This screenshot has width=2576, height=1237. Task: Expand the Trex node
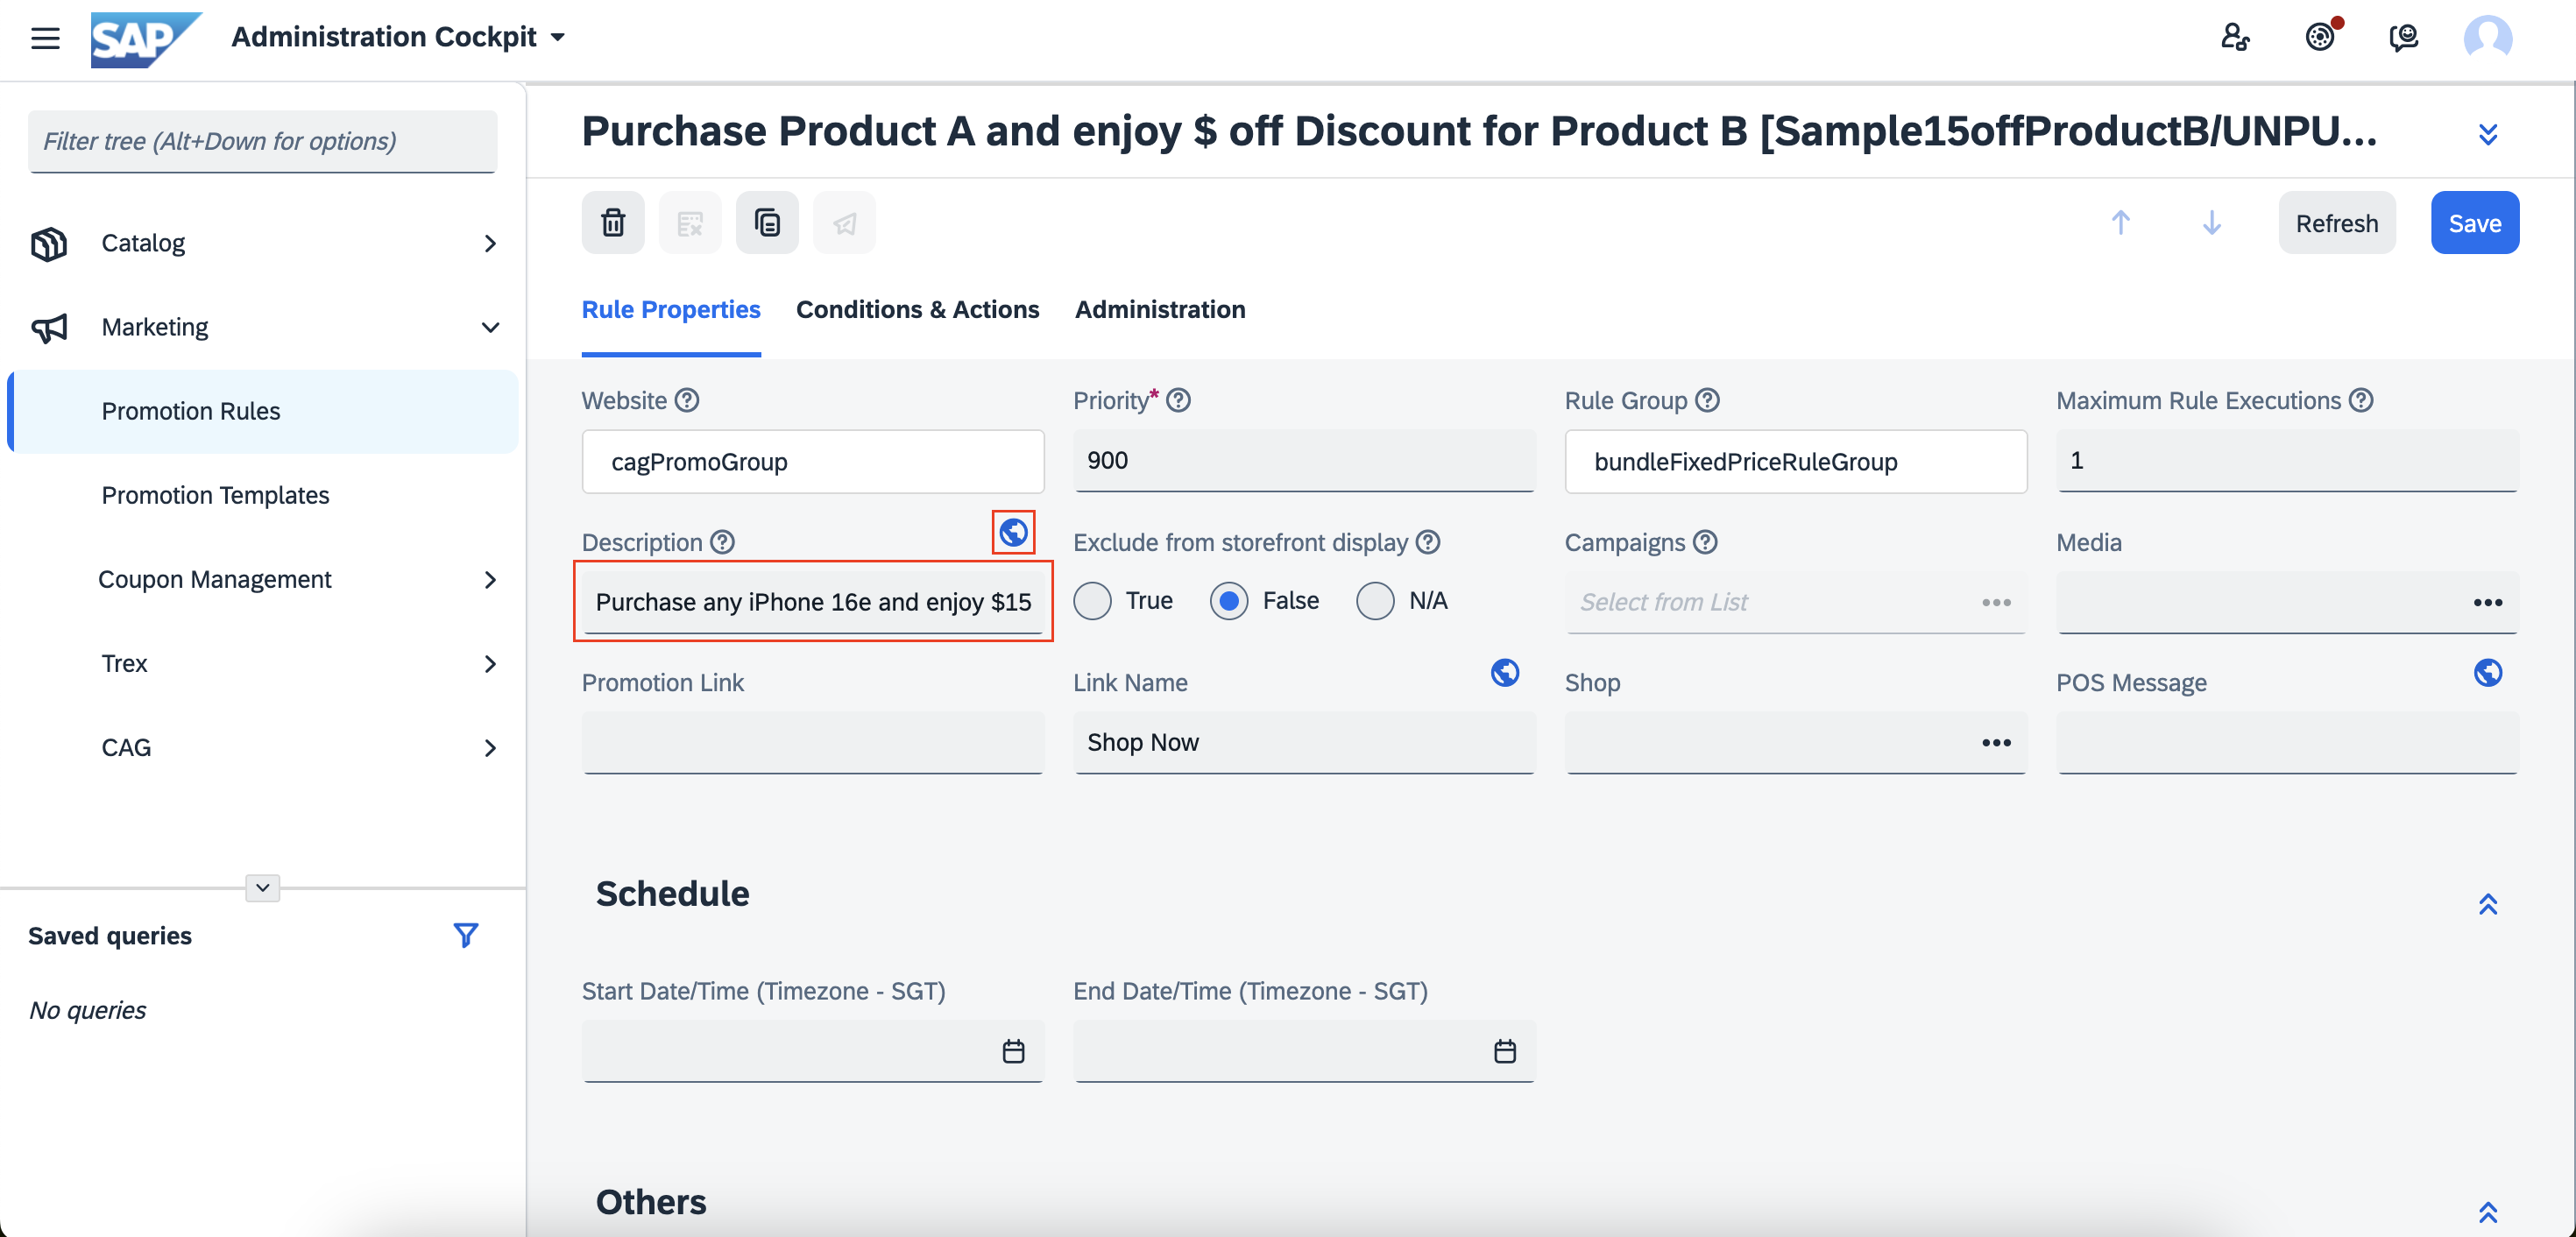tap(490, 663)
